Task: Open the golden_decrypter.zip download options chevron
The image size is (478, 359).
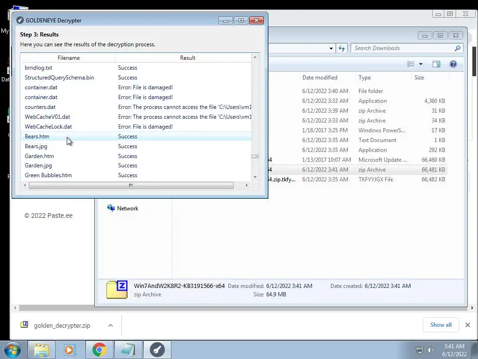Action: pyautogui.click(x=111, y=325)
